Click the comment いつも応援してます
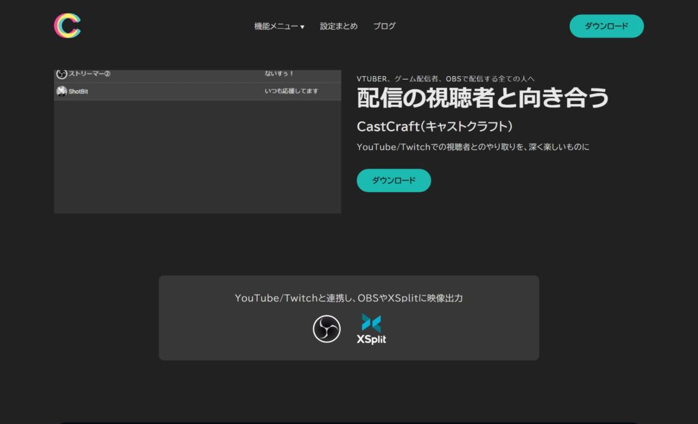 (291, 91)
